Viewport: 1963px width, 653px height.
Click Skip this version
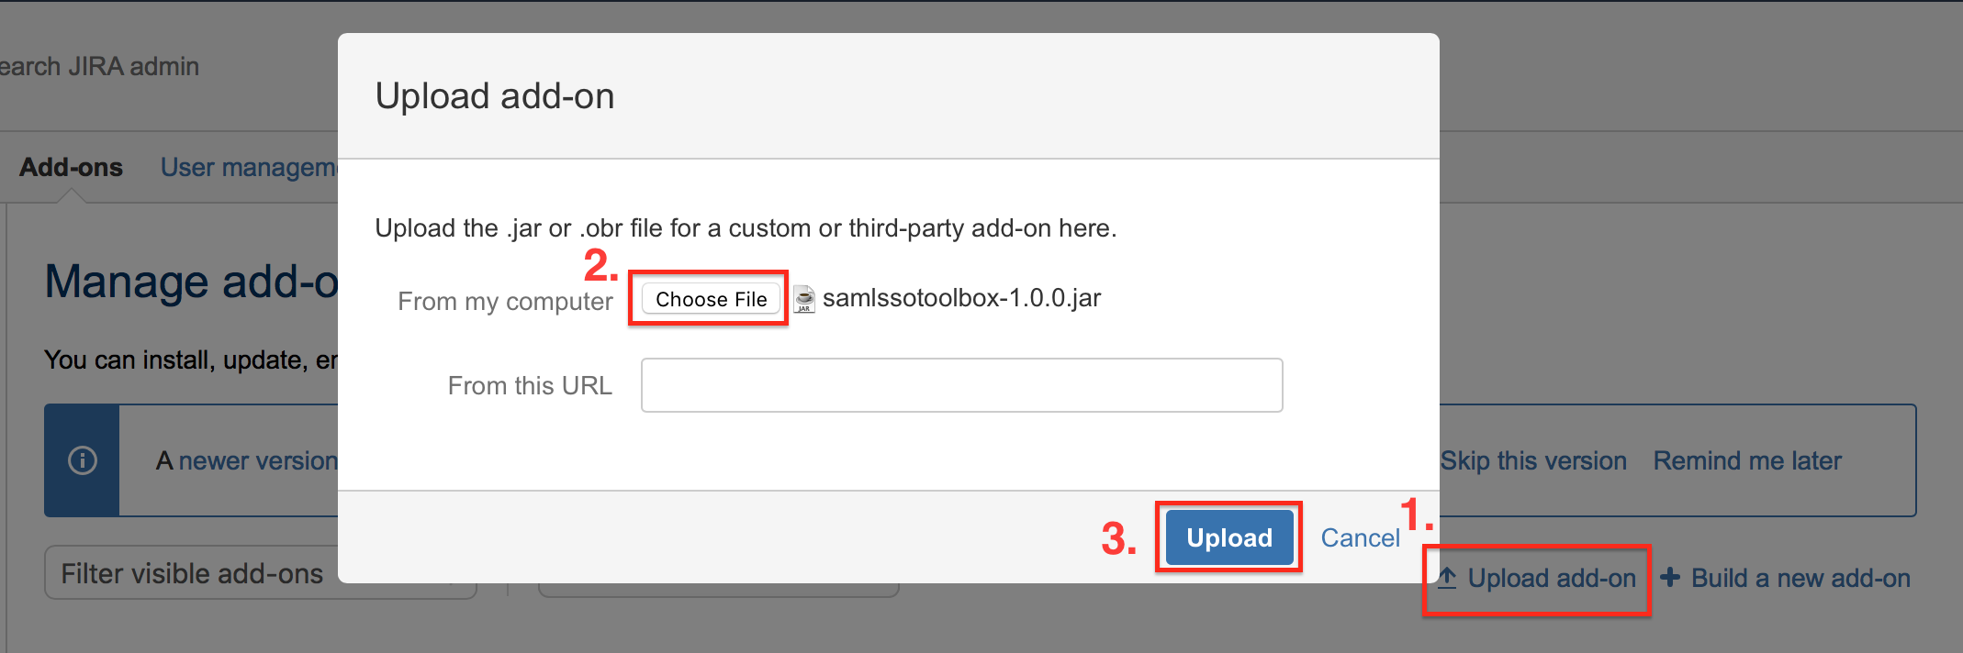(x=1532, y=460)
